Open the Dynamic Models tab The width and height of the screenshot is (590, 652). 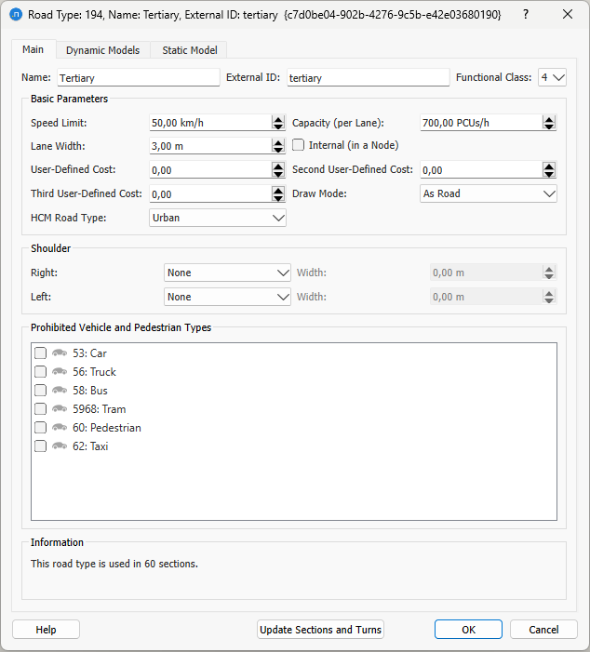(102, 50)
